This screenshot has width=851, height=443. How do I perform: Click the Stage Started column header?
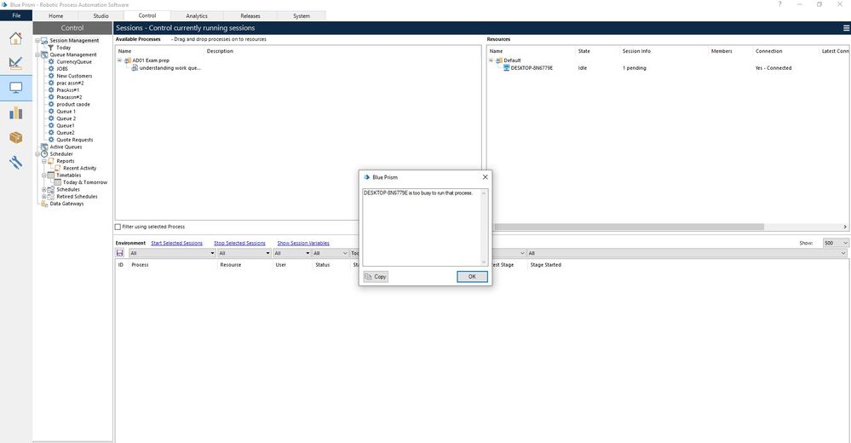(x=545, y=265)
